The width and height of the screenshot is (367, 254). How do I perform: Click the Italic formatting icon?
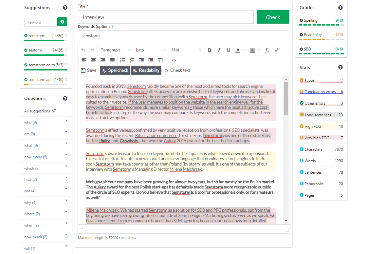click(219, 50)
